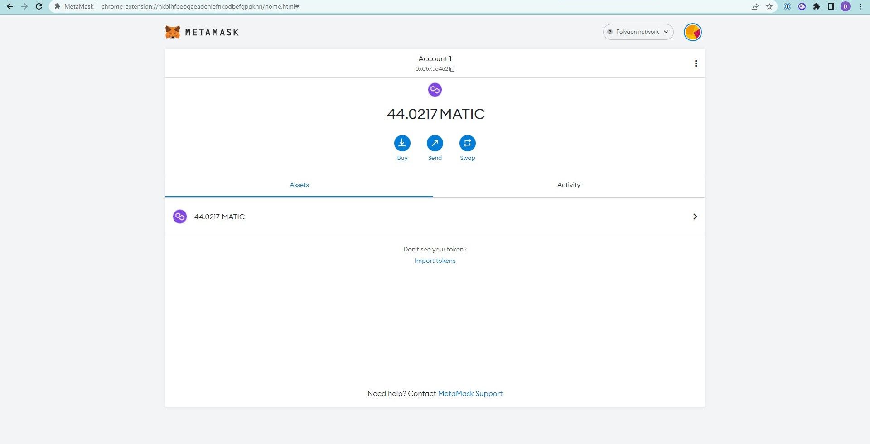
Task: Bookmark the page with star icon
Action: [769, 6]
